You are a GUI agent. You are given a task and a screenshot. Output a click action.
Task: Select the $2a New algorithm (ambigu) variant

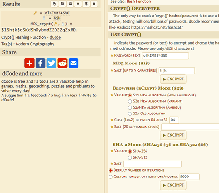pyautogui.click(x=130, y=108)
